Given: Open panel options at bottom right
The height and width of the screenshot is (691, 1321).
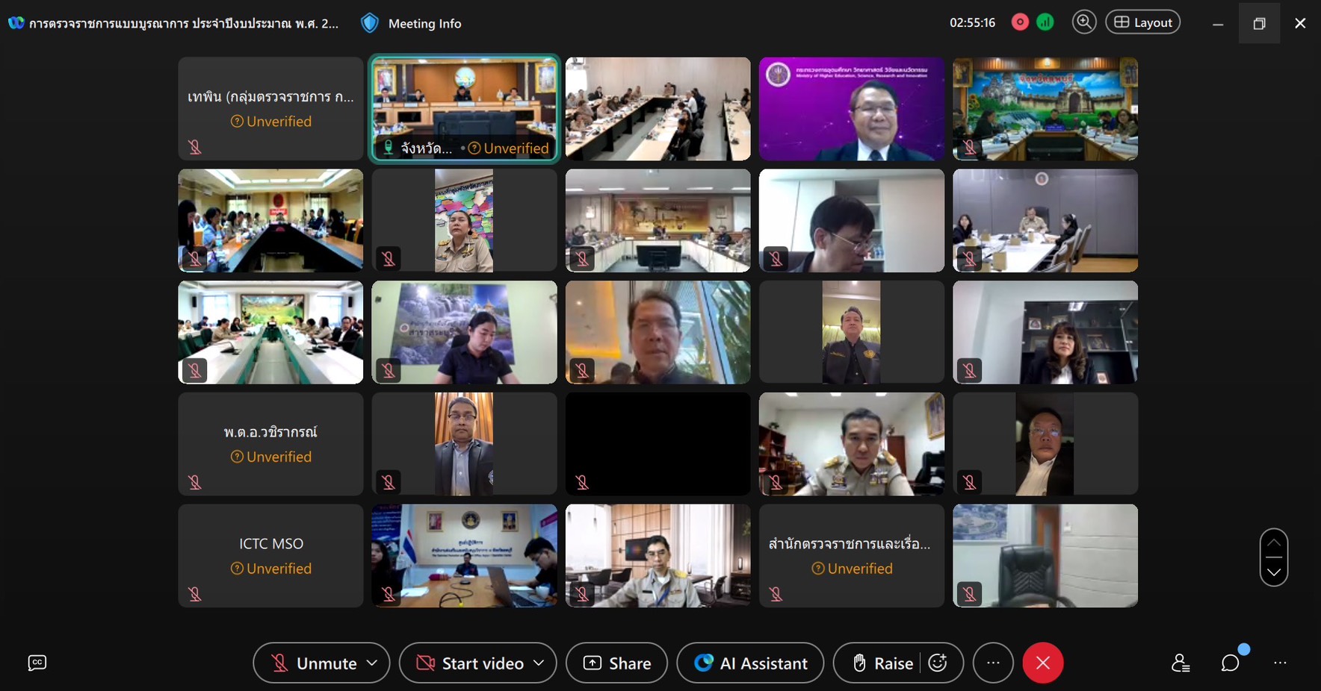Looking at the screenshot, I should [x=1280, y=663].
